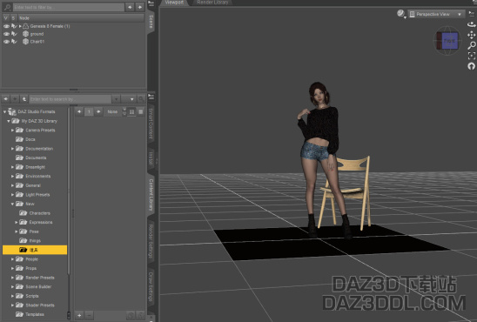Open the Scene side tab
477x322 pixels.
click(x=151, y=22)
